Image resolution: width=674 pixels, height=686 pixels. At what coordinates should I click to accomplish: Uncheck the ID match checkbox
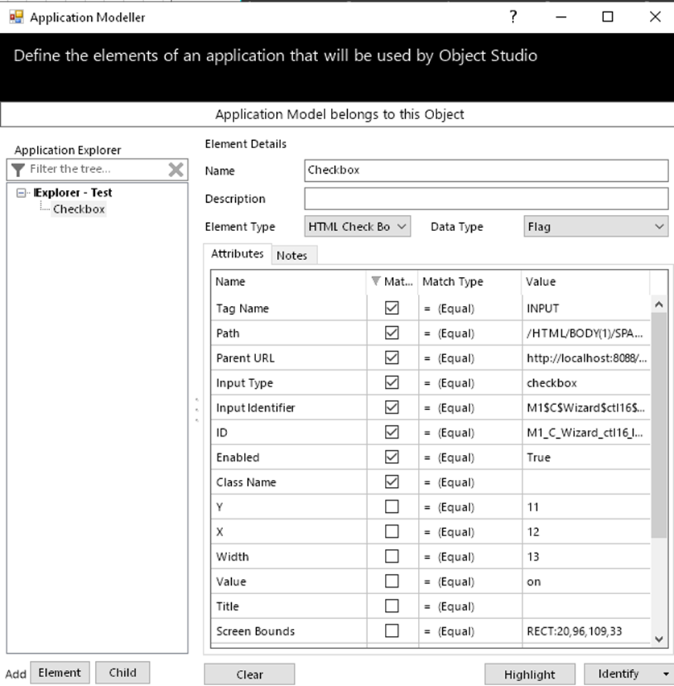click(391, 432)
